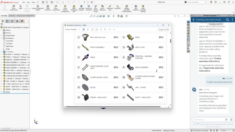Expand Annotations node
Screen dimensions: 235x132
[x=1, y=38]
